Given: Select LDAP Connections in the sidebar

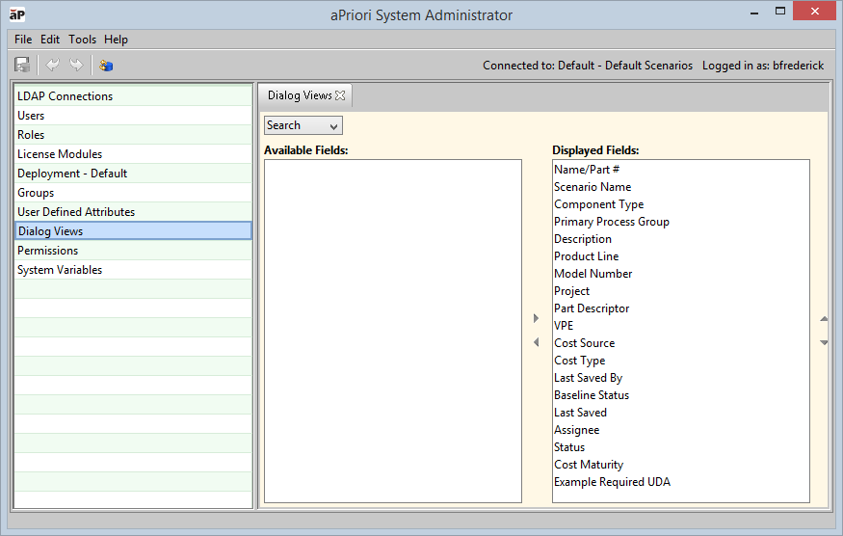Looking at the screenshot, I should 65,96.
